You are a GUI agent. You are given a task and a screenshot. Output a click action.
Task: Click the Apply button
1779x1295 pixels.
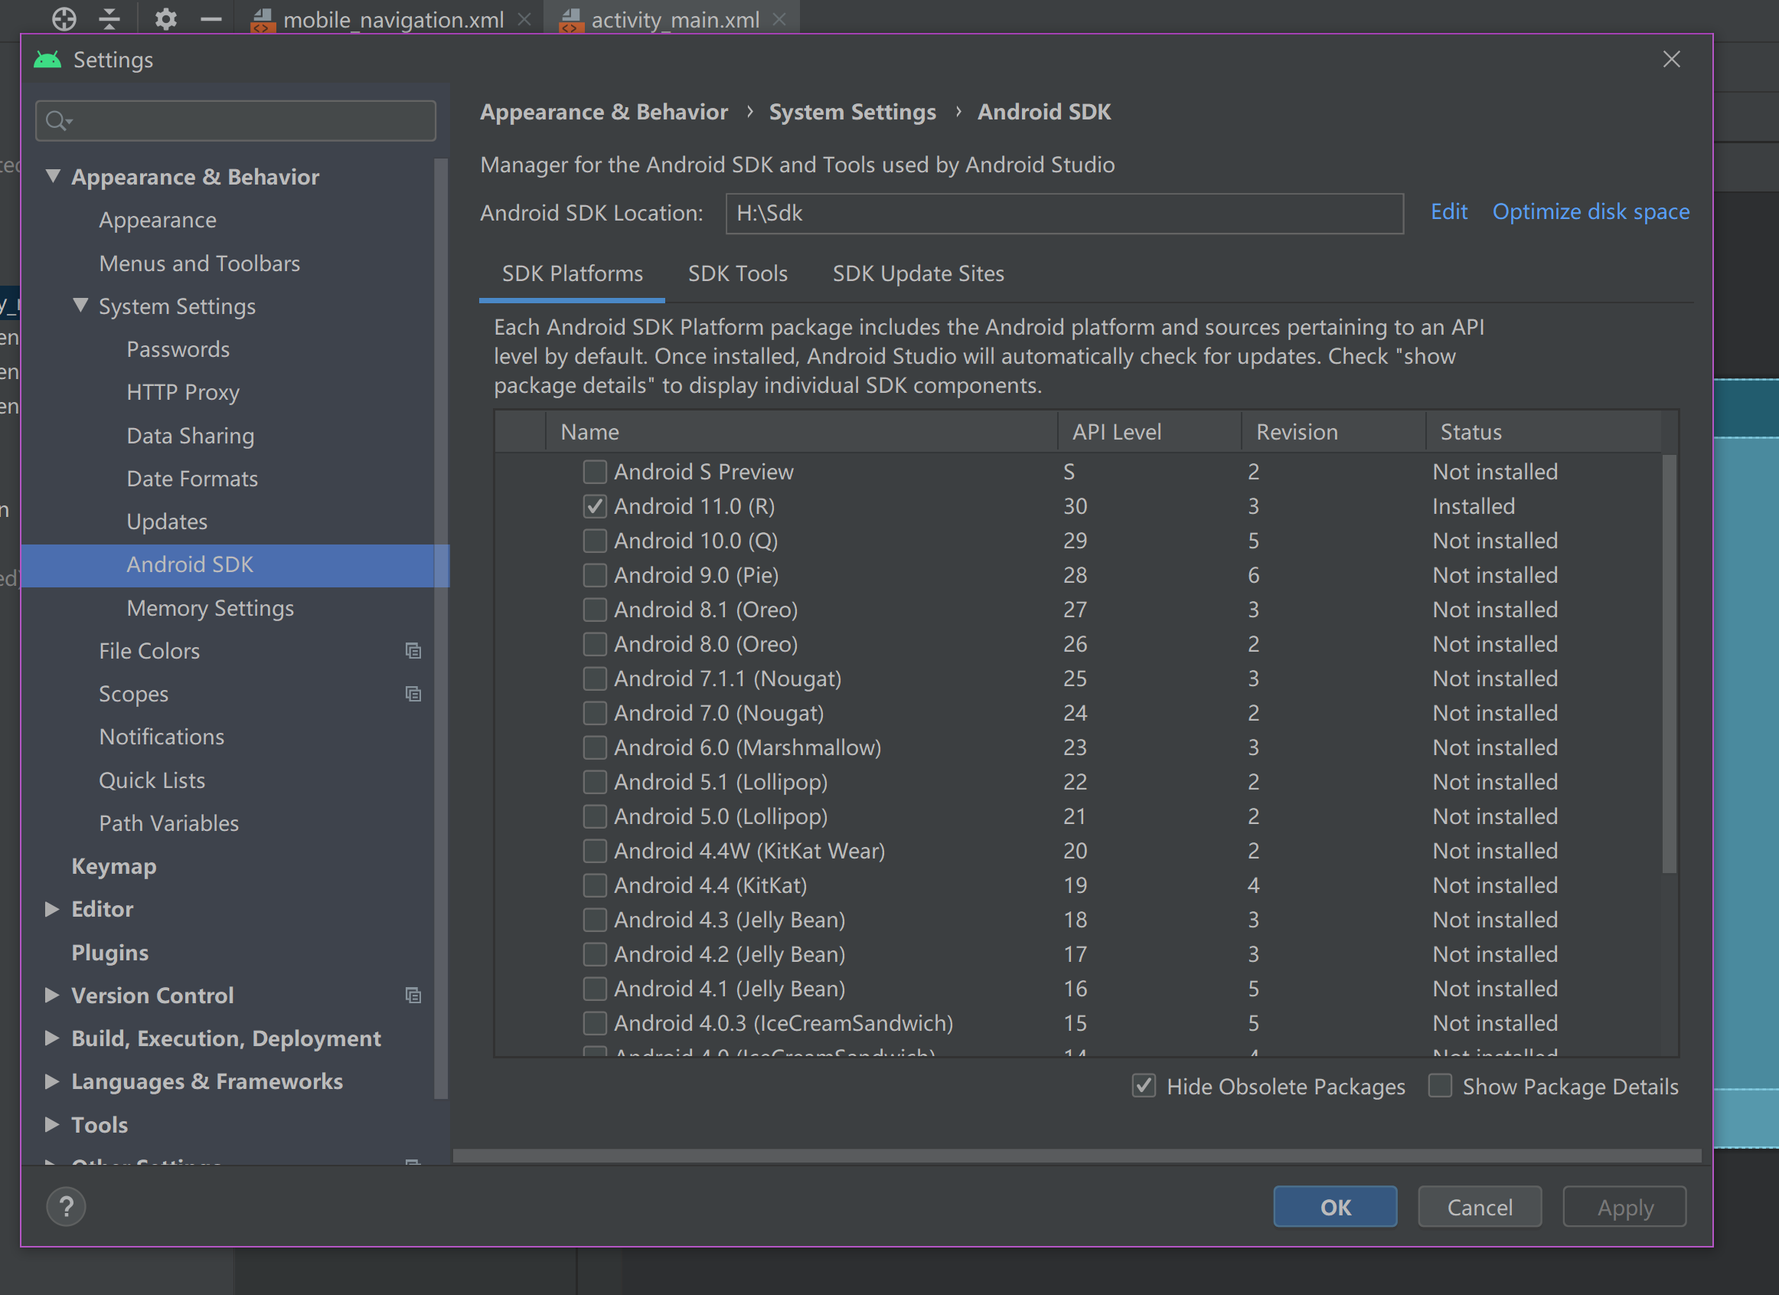[x=1624, y=1207]
